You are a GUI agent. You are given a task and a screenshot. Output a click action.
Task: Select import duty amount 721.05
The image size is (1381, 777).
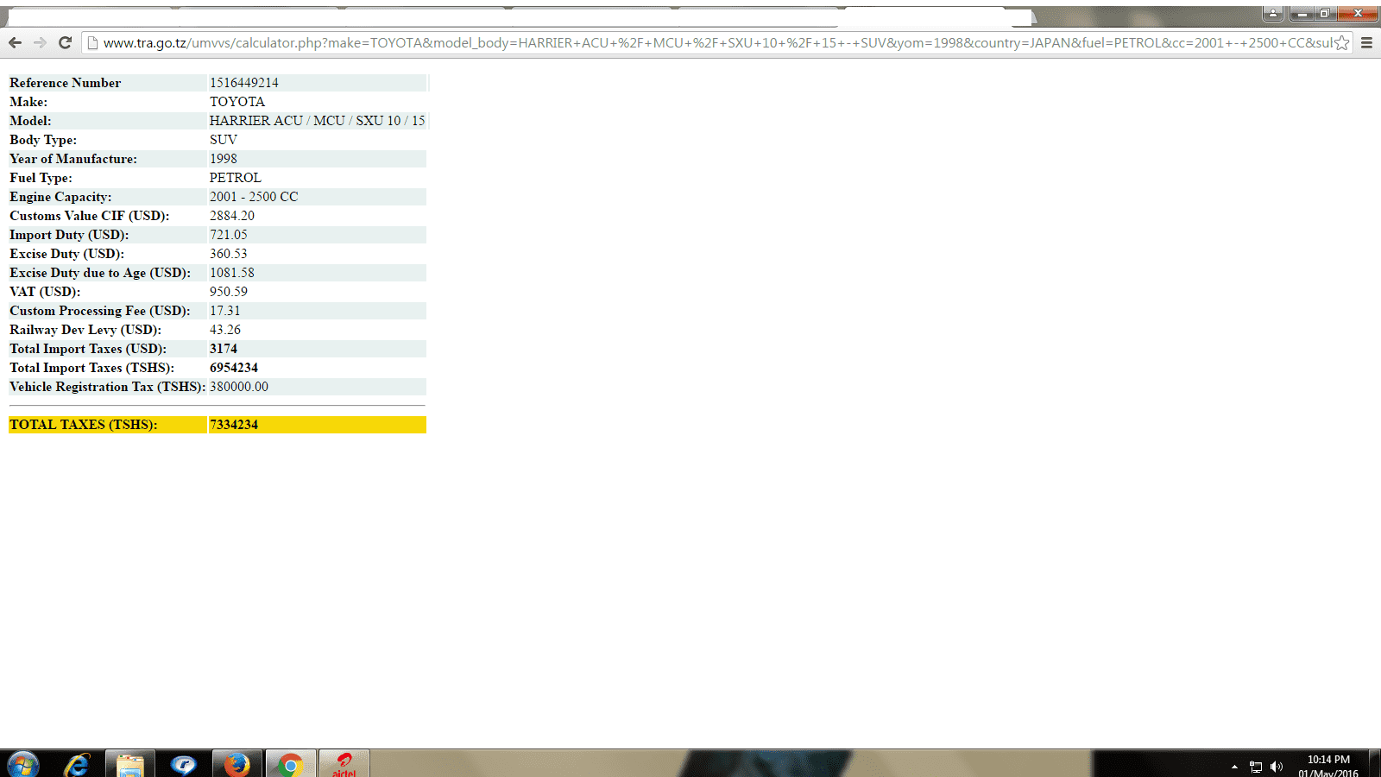[229, 235]
